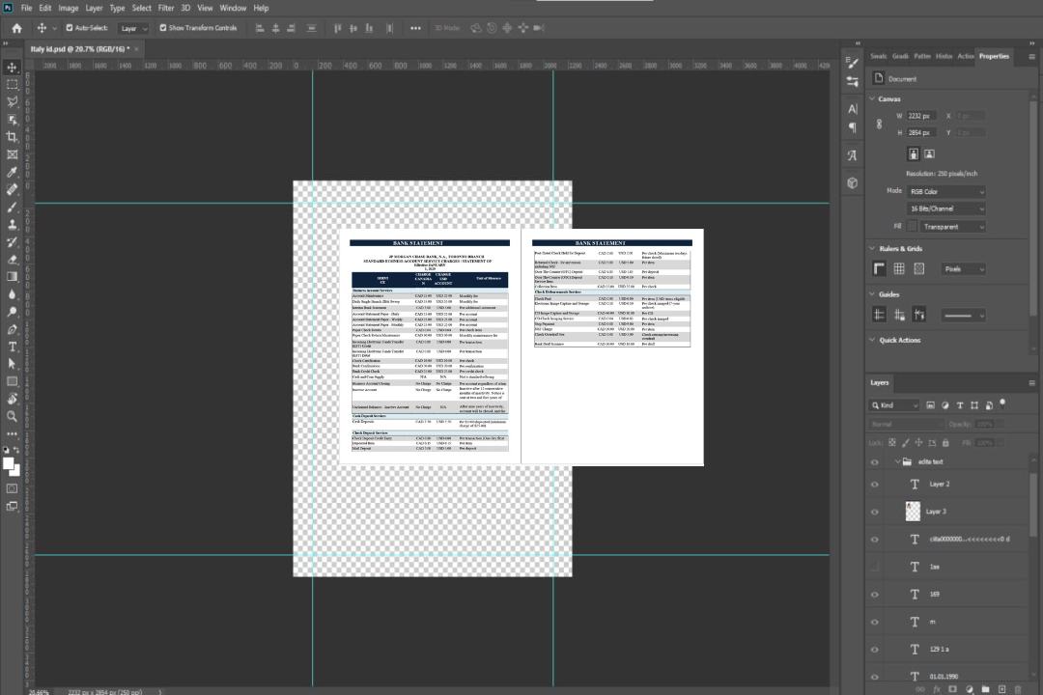Click the delete layer trash icon
1043x695 pixels.
(x=1018, y=689)
